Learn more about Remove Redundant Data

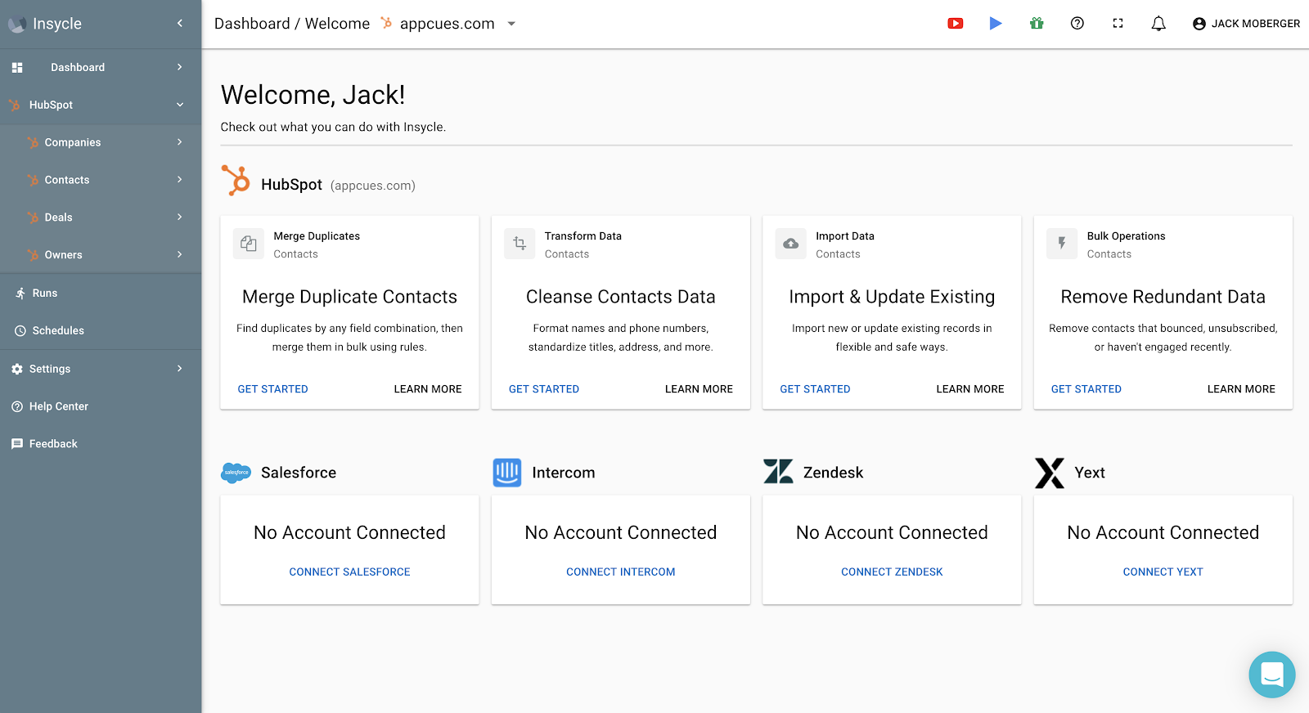1241,389
